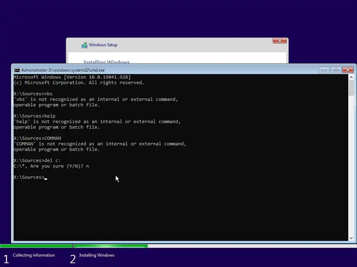
Task: Click the console scrollbar up arrow
Action: coord(351,77)
